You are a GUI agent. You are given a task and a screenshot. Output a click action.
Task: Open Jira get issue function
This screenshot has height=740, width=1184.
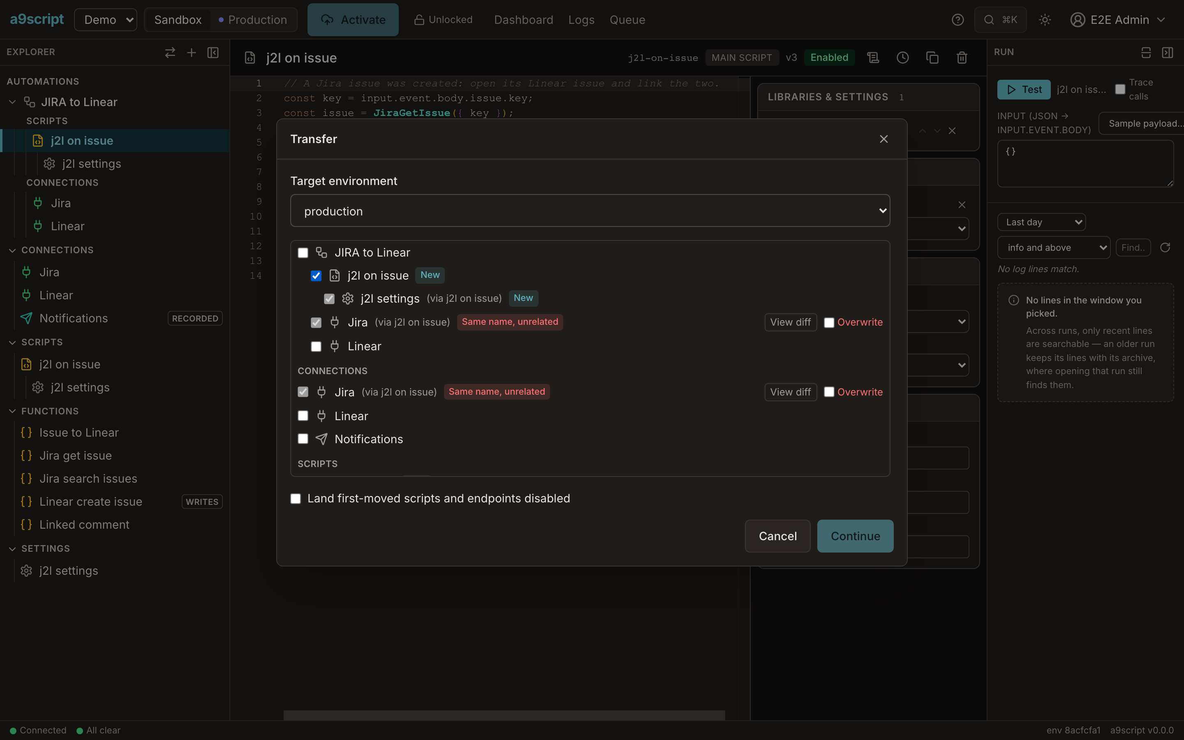pyautogui.click(x=75, y=456)
